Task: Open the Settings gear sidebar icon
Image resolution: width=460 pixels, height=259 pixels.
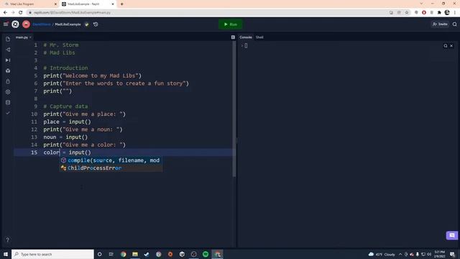Action: [8, 92]
